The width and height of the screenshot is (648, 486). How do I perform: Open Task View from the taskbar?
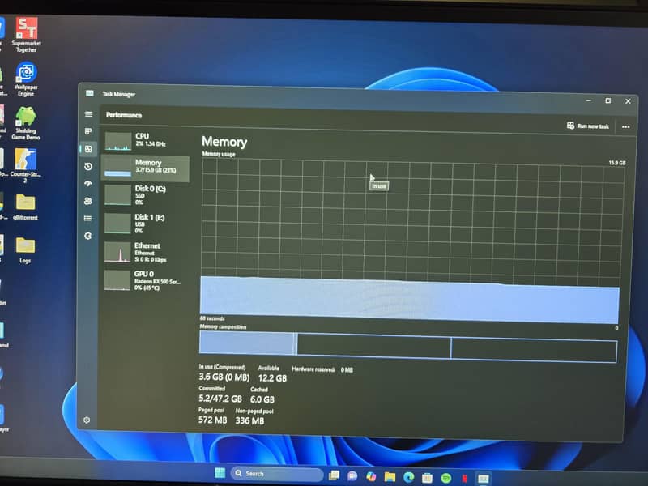point(334,475)
